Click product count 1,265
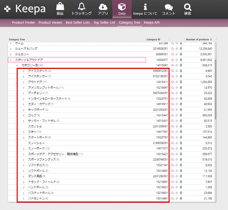Screen dimensions: 228x210 click(x=209, y=187)
